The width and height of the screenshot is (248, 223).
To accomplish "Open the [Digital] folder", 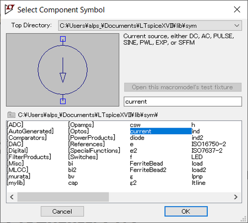I will click(x=17, y=151).
